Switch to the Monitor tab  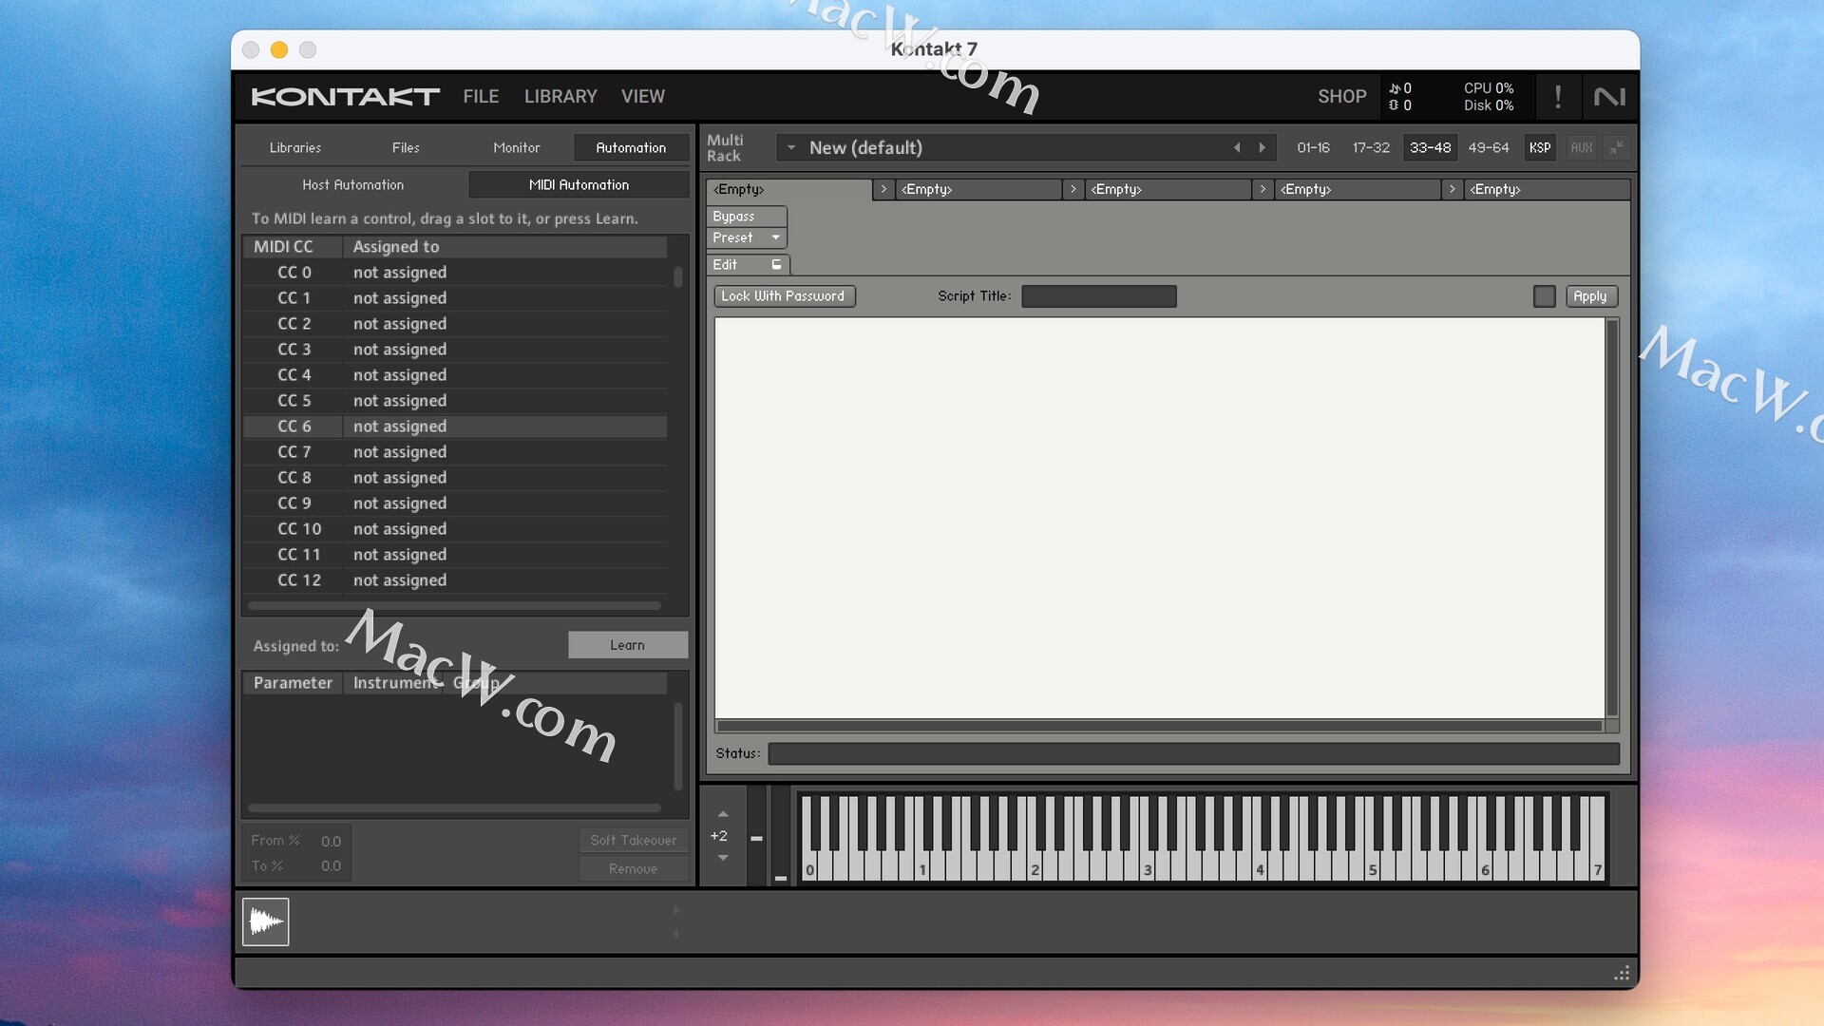coord(516,147)
